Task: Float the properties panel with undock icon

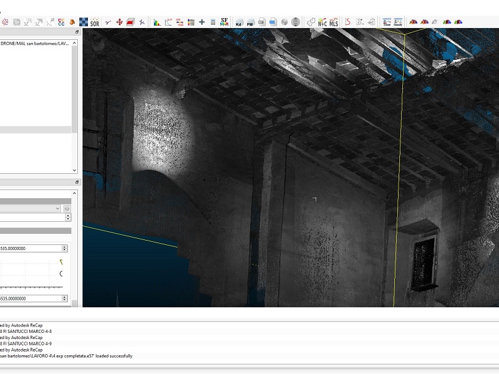Action: click(77, 182)
